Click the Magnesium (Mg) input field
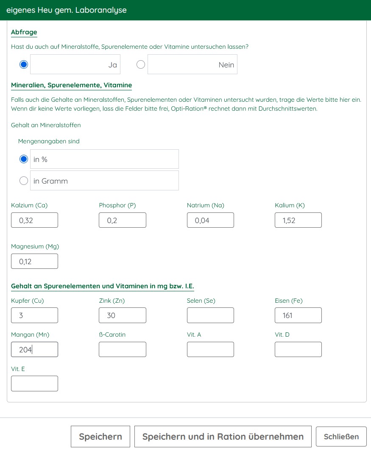Screen dimensions: 371x452 pos(34,261)
